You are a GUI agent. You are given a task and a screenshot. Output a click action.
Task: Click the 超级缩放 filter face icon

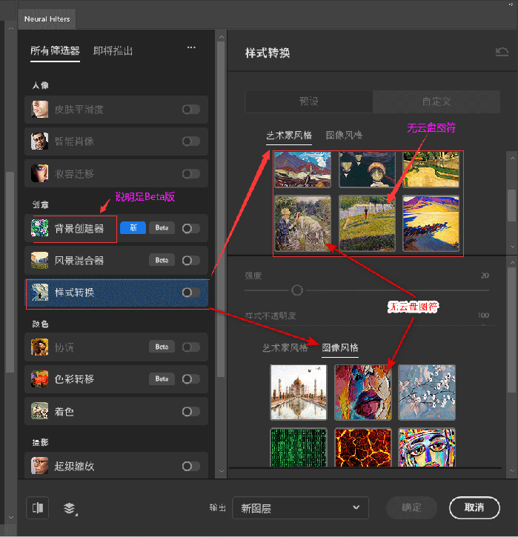[x=40, y=466]
